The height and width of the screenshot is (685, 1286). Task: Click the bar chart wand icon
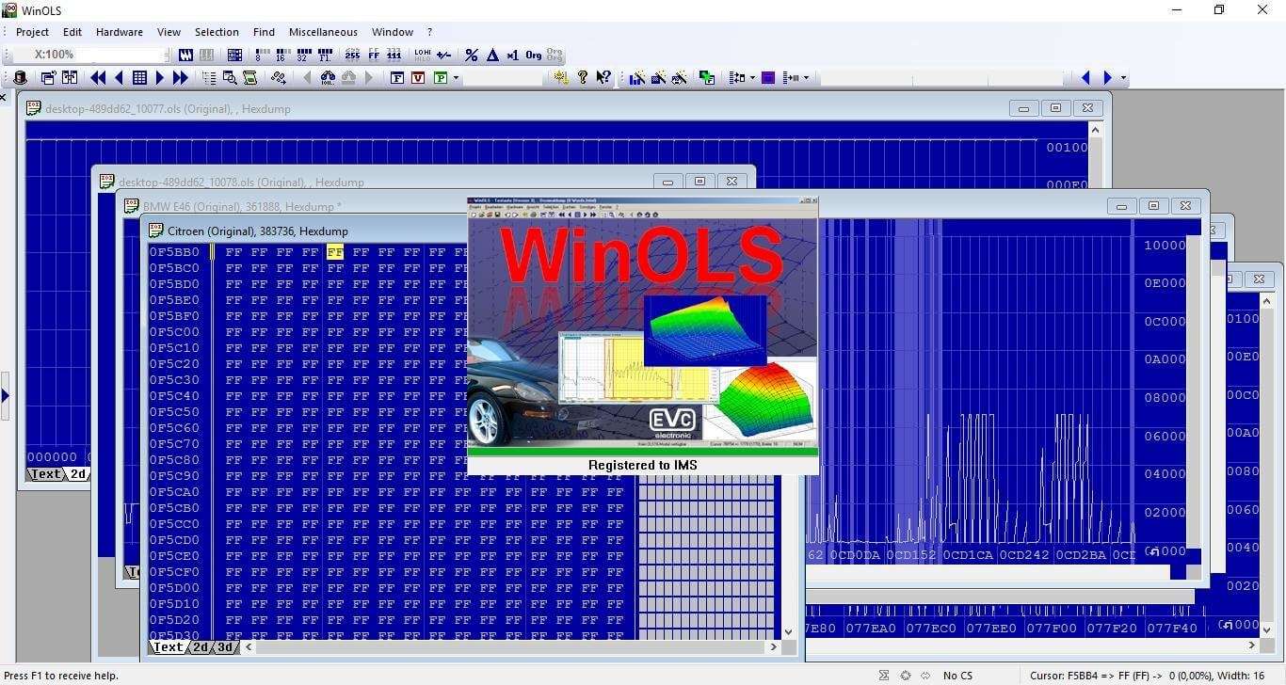tap(637, 78)
